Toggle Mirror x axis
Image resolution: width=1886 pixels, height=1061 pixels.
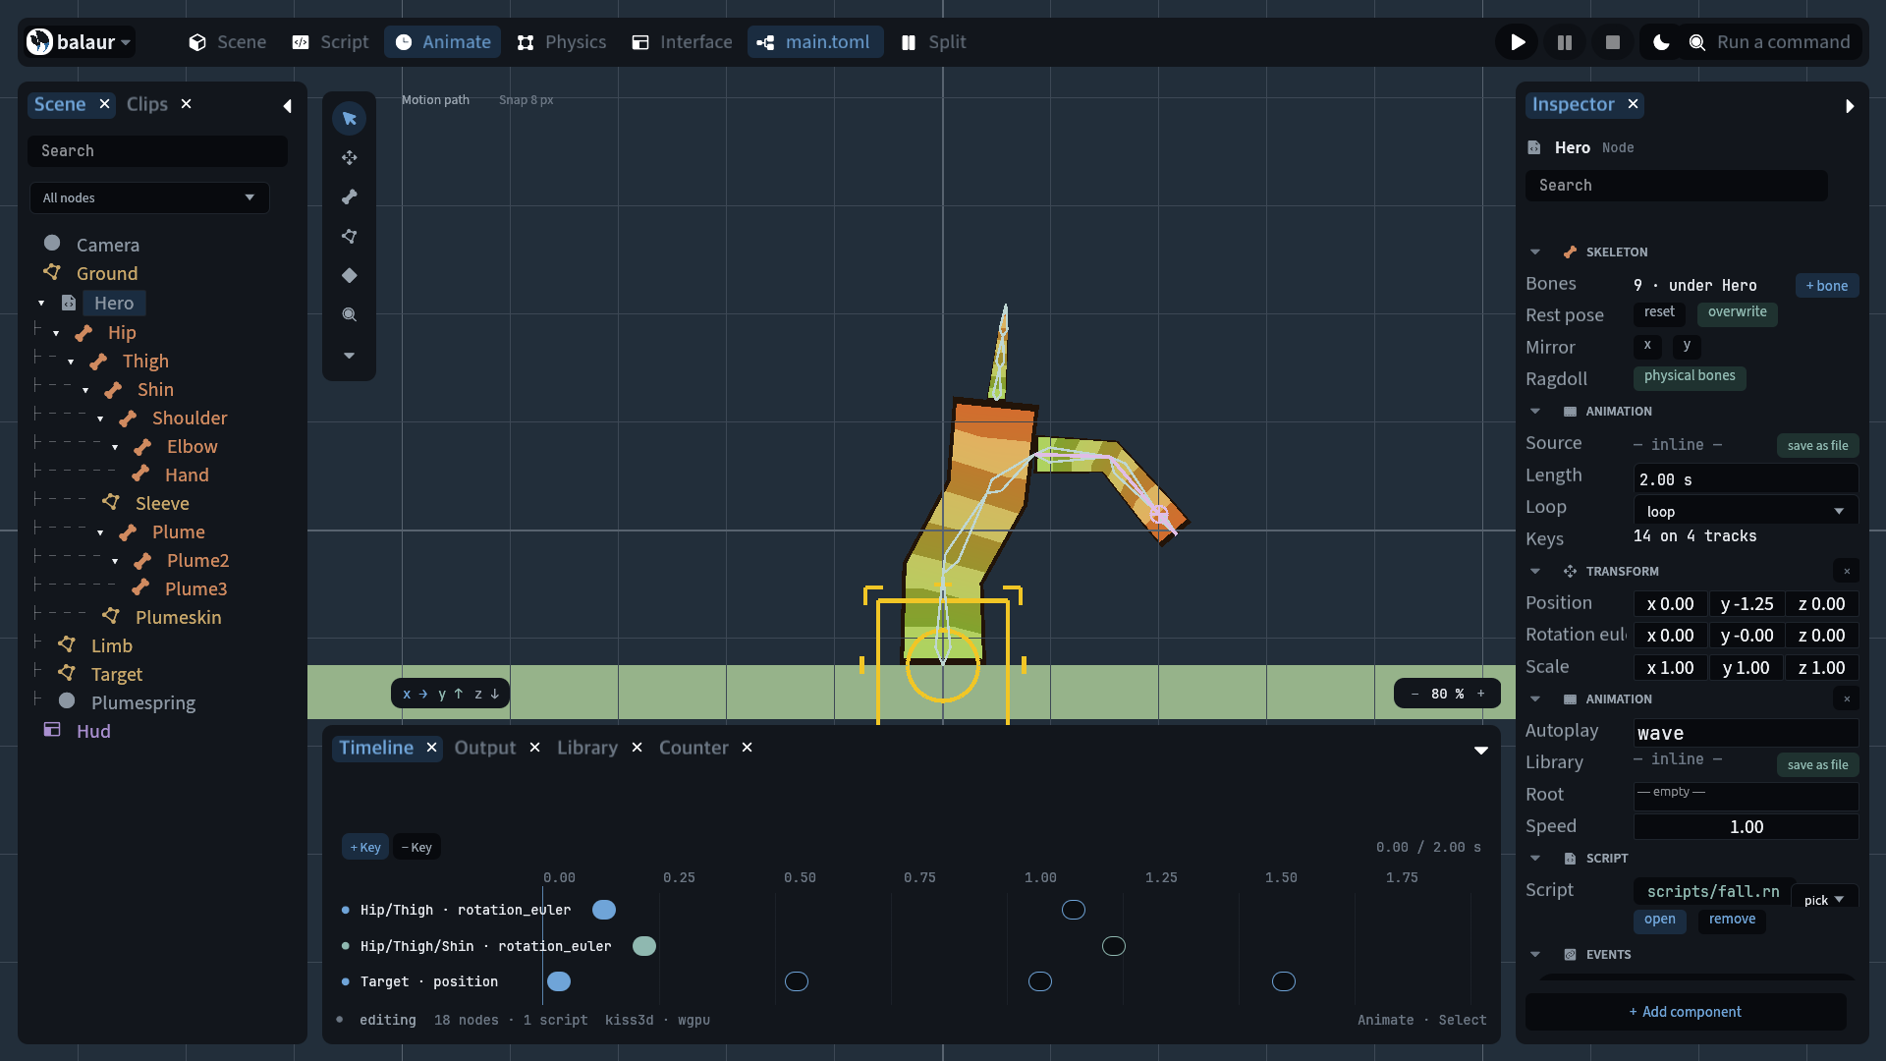(x=1647, y=345)
